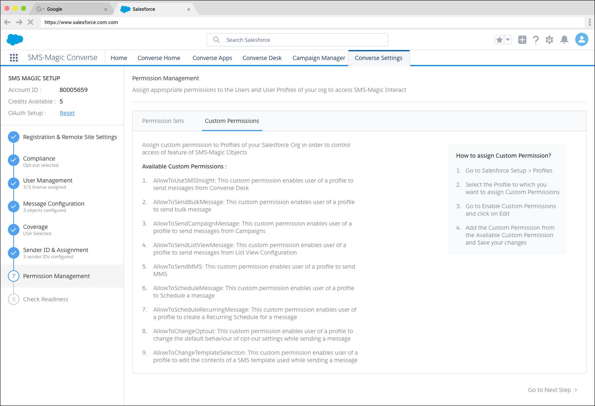The image size is (595, 406).
Task: Open the Converse Apps tab
Action: coord(212,58)
